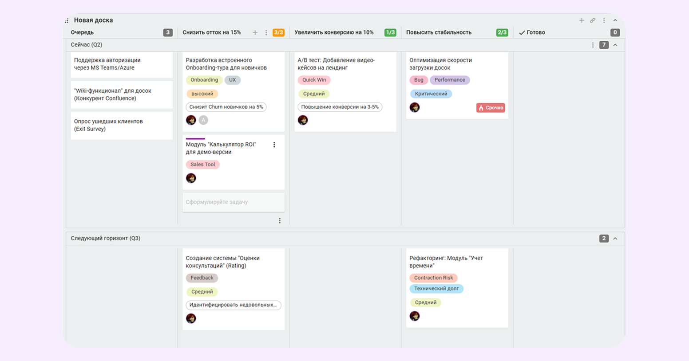This screenshot has width=689, height=361.
Task: Click 'Сформулируйте задачу' input field
Action: pyautogui.click(x=233, y=202)
